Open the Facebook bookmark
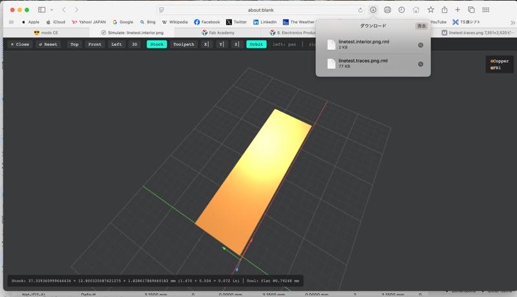The height and width of the screenshot is (297, 517). 207,22
